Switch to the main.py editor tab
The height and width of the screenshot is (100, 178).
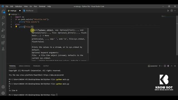(13, 11)
